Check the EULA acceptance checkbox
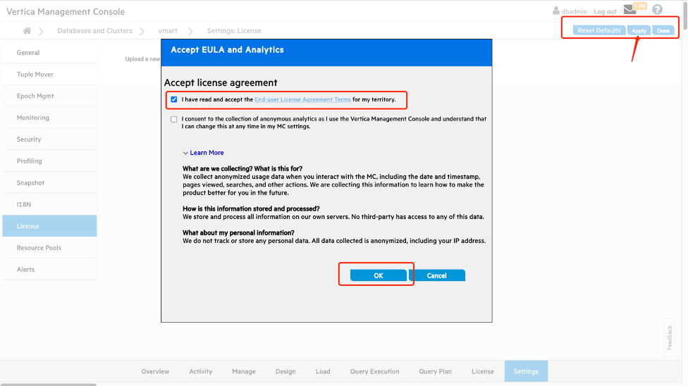This screenshot has height=386, width=688. (x=174, y=99)
